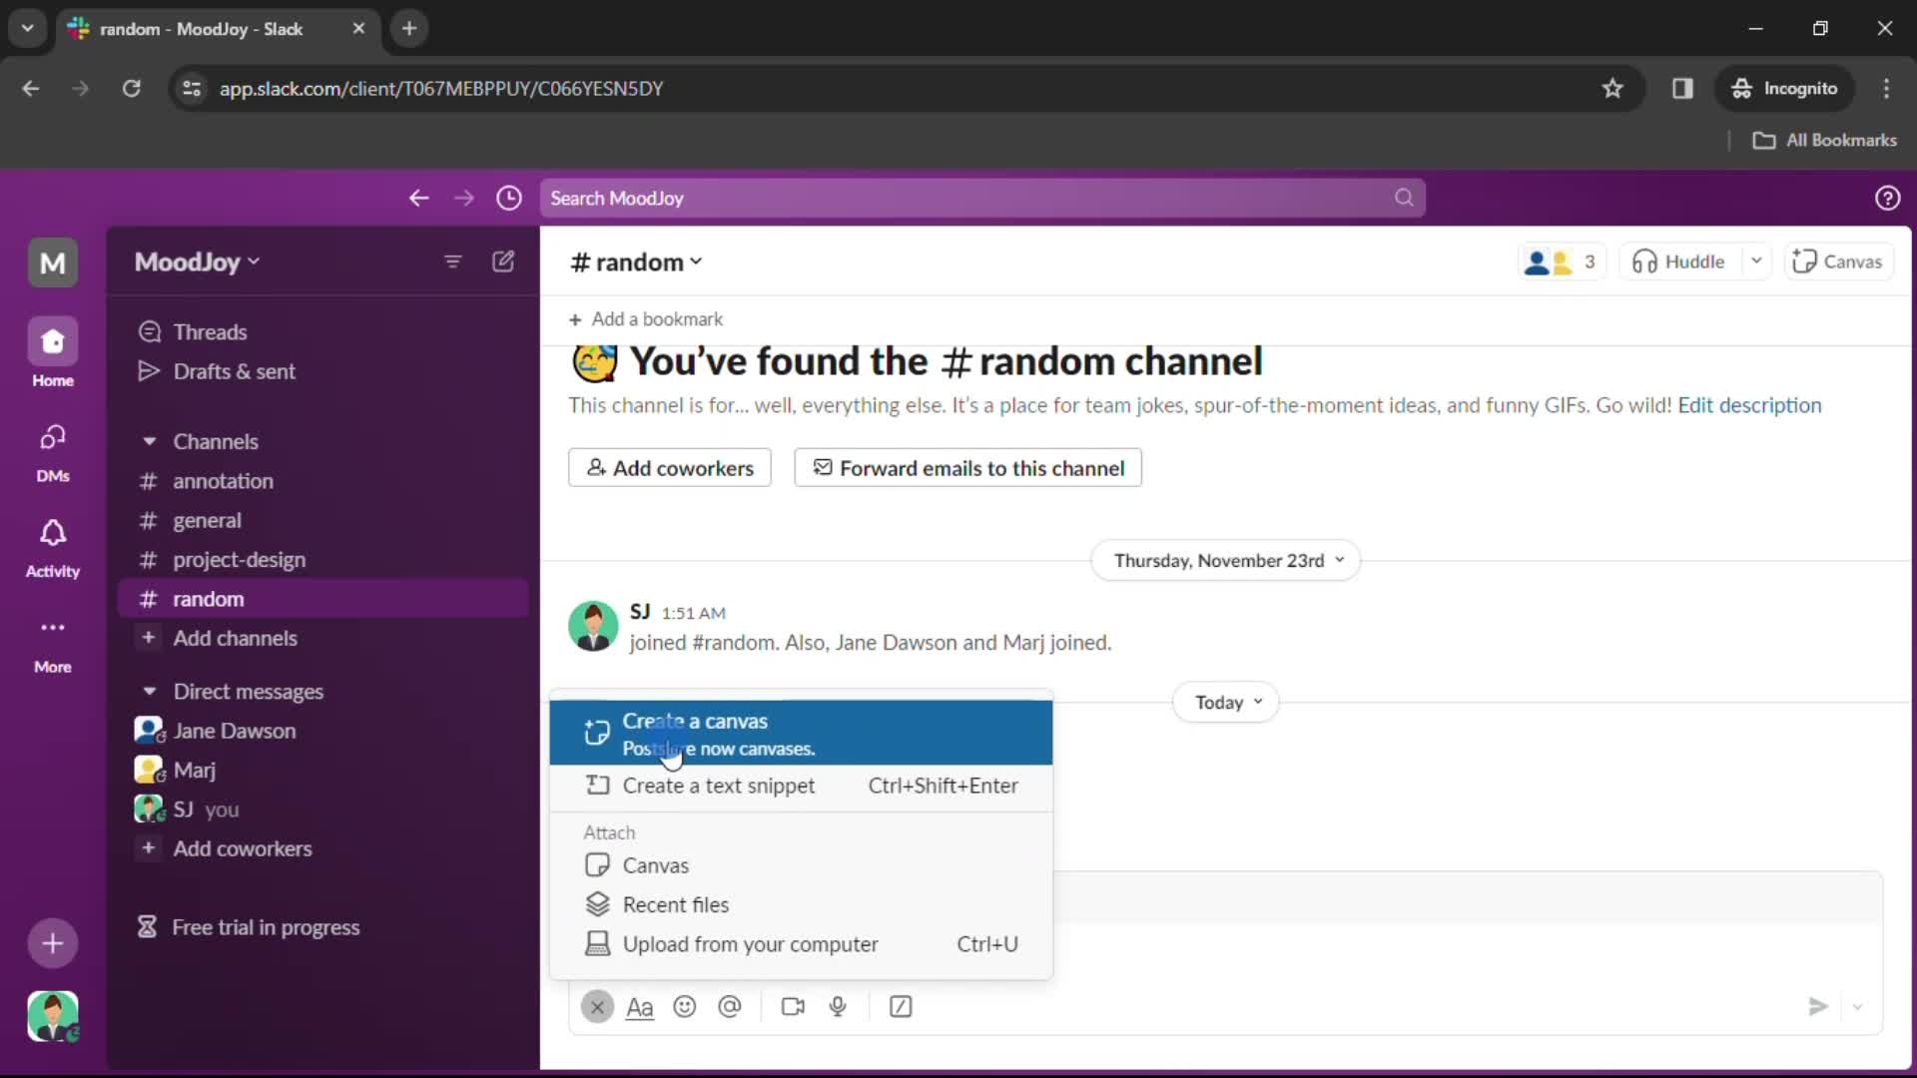Close the attachment menu with X button
Screen dimensions: 1917x1078
[597, 1006]
